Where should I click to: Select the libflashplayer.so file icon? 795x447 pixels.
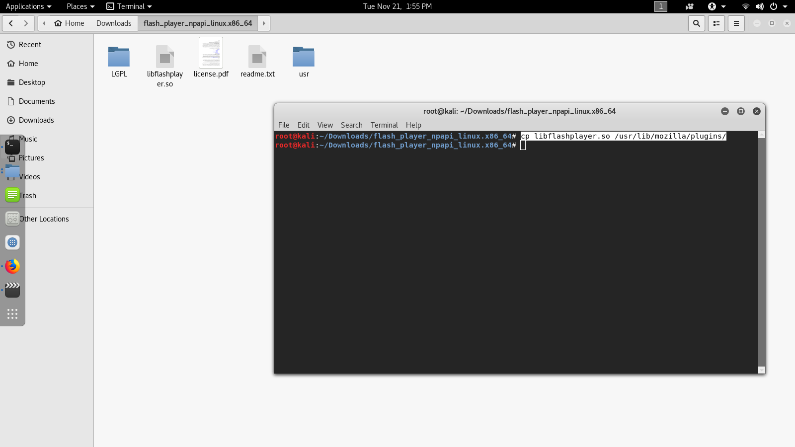click(x=165, y=57)
